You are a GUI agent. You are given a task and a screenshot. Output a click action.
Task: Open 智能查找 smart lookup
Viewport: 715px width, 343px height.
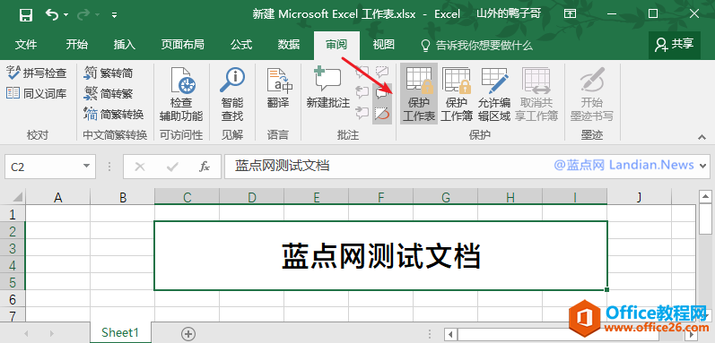[x=232, y=95]
